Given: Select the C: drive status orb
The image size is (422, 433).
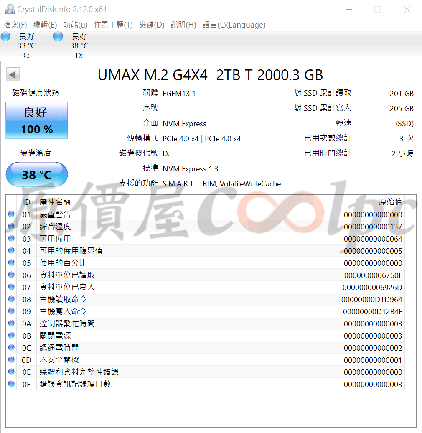Looking at the screenshot, I should (x=5, y=36).
